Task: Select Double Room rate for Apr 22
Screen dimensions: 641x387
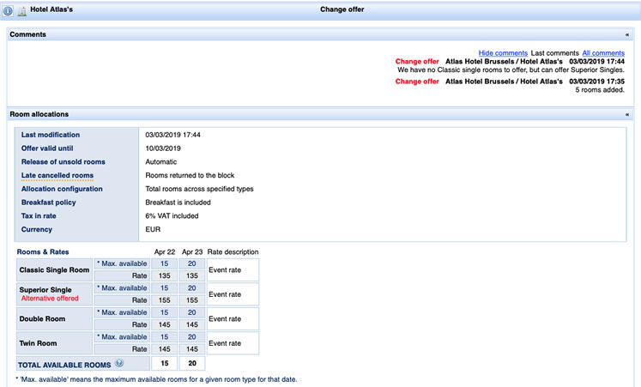Action: coord(165,325)
